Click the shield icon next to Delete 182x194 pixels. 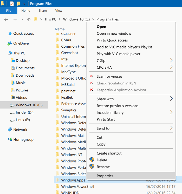(92, 160)
